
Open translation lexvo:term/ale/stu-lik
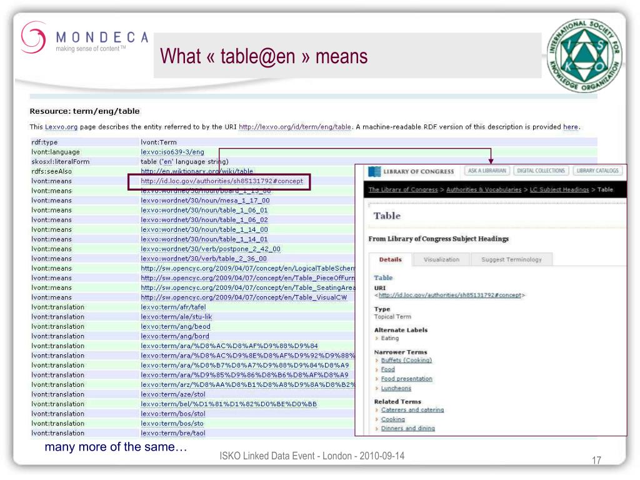click(x=176, y=317)
